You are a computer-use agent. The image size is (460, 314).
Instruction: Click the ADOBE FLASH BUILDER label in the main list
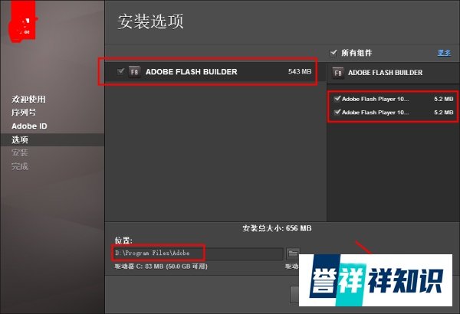191,72
